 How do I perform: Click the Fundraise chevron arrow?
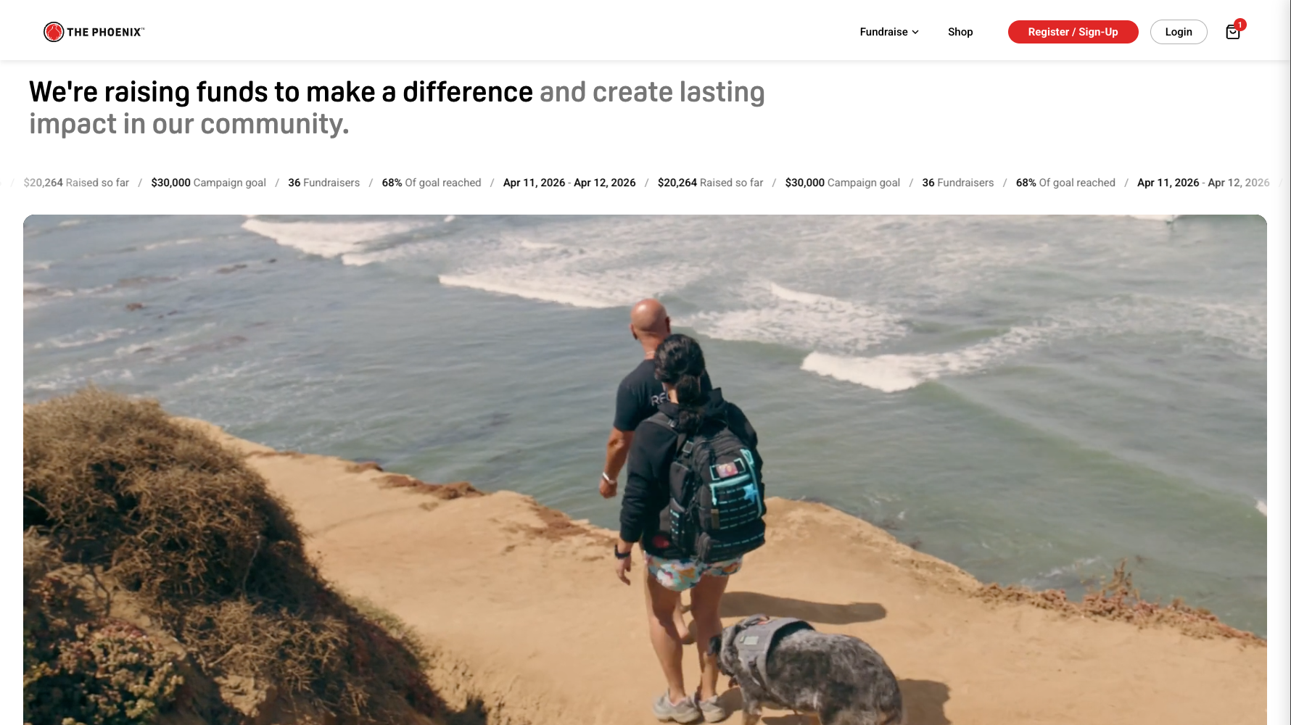pyautogui.click(x=915, y=32)
